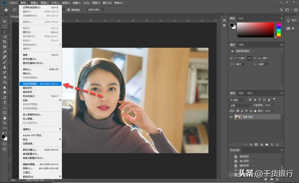Viewport: 299px width, 183px height.
Task: Toggle lock position icon
Action: click(x=247, y=111)
